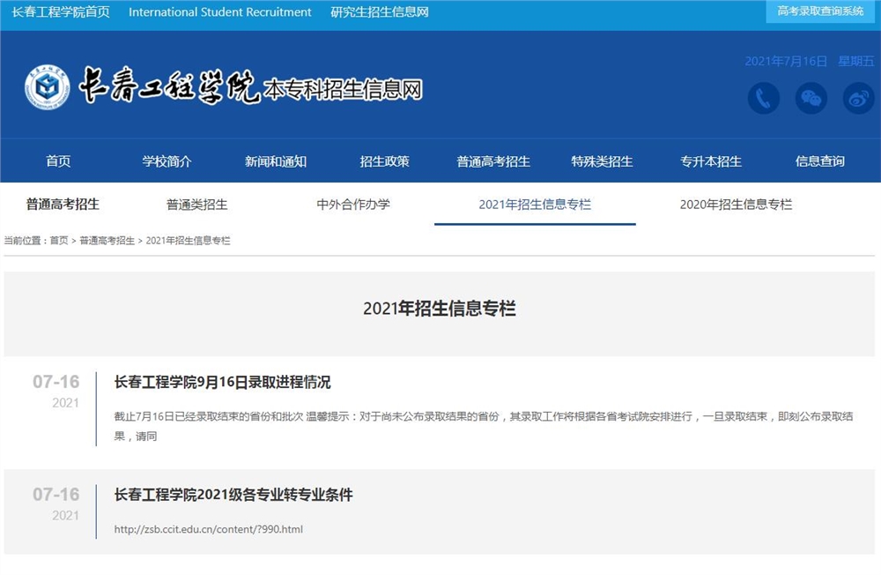Open 招生政策 navigation item
This screenshot has width=881, height=575.
point(384,161)
